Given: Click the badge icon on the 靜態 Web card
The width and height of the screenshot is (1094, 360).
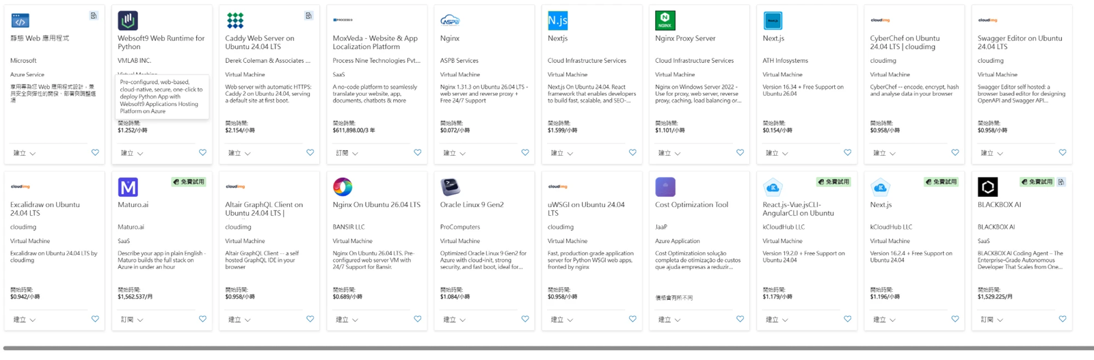Looking at the screenshot, I should [94, 15].
